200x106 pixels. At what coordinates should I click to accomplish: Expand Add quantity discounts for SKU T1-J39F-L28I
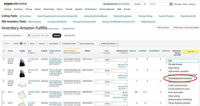[x=123, y=66]
